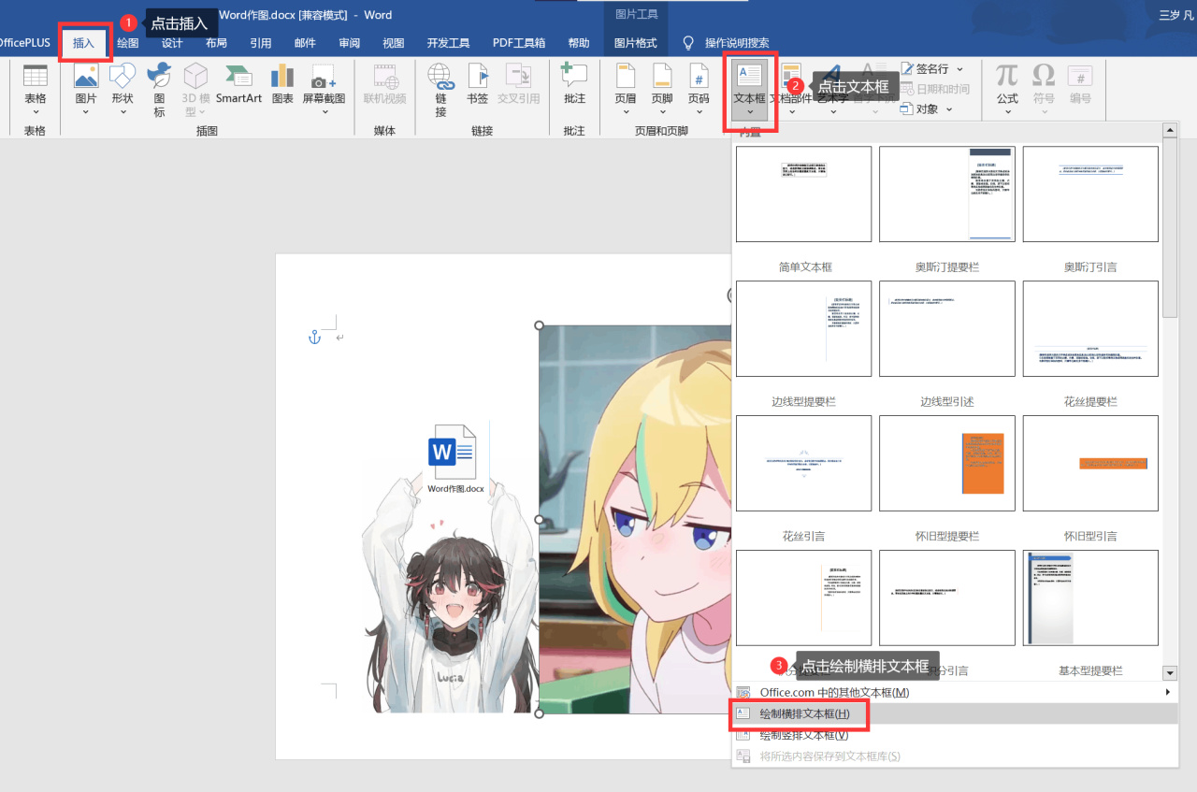The width and height of the screenshot is (1197, 792).
Task: Click the 文本框 text box button
Action: coord(750,90)
